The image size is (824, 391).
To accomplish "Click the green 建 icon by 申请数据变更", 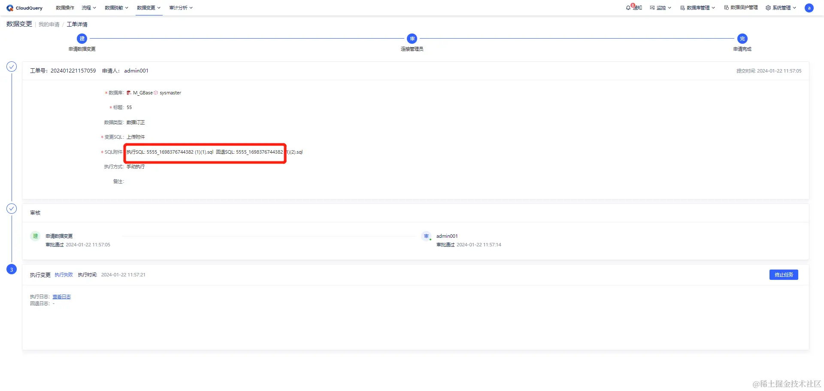I will pos(35,236).
